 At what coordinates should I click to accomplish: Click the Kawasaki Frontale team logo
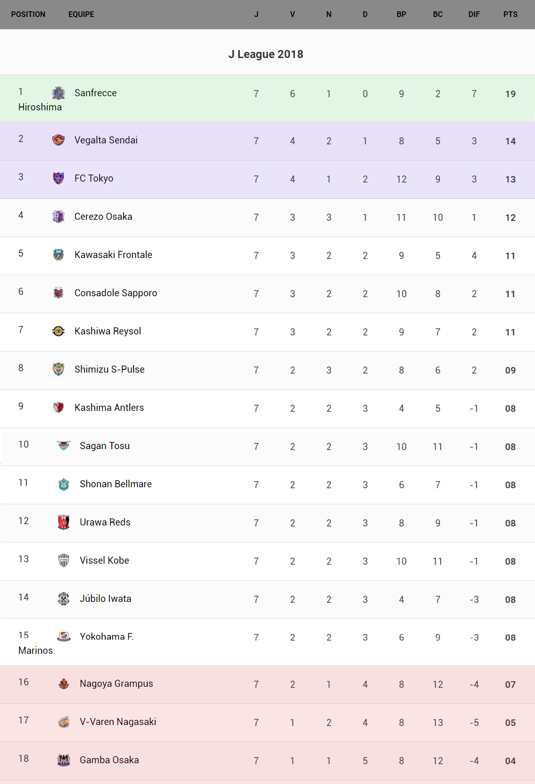tap(59, 255)
